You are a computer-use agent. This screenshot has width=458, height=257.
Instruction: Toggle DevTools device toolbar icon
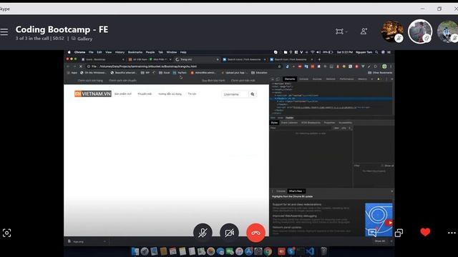[x=278, y=79]
